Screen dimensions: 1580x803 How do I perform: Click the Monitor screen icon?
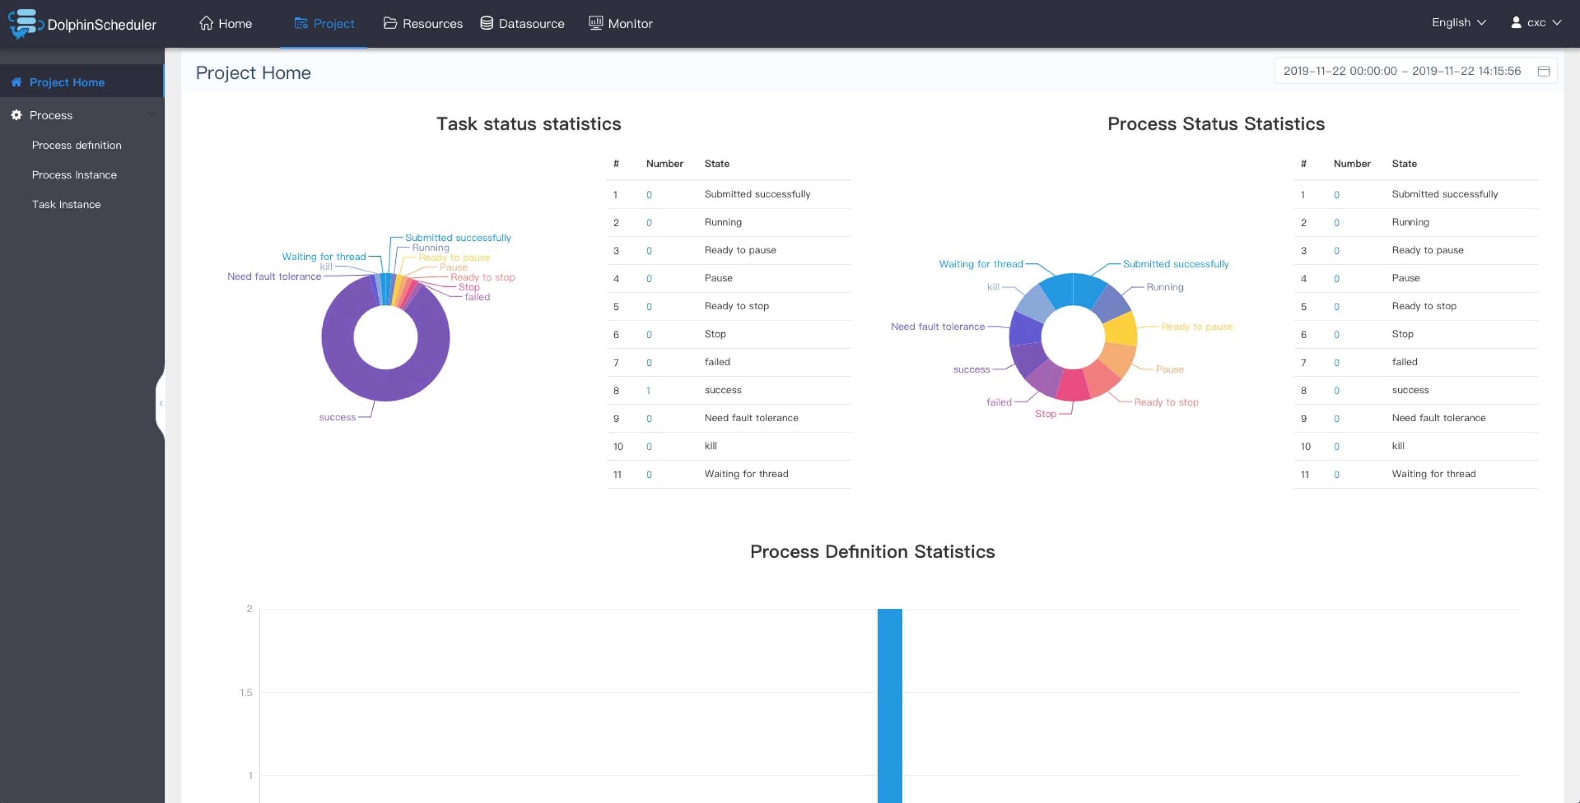coord(596,23)
